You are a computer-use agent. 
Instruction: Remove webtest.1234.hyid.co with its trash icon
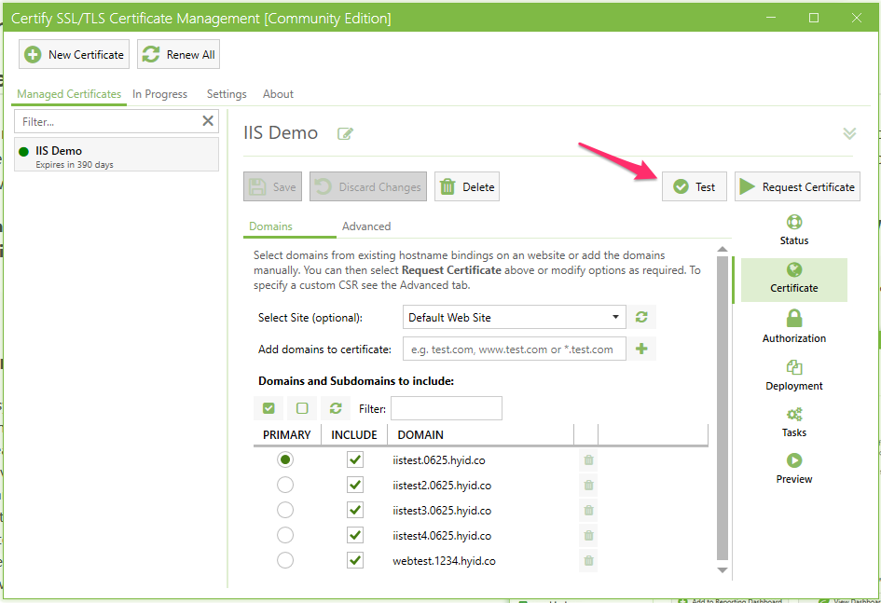[589, 561]
